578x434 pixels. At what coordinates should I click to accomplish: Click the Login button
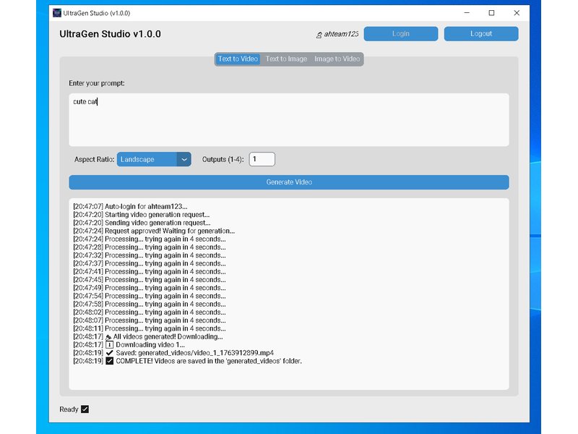point(400,33)
